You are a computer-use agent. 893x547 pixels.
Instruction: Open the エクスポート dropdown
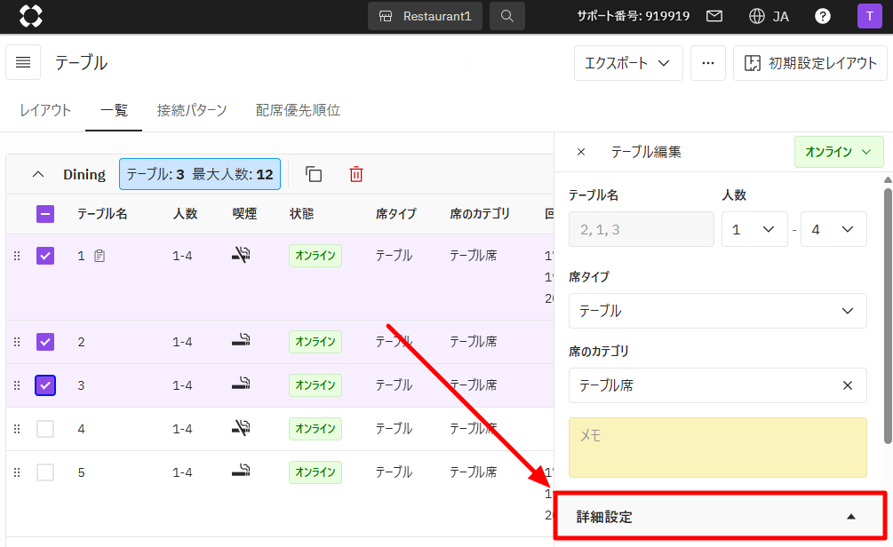(627, 63)
